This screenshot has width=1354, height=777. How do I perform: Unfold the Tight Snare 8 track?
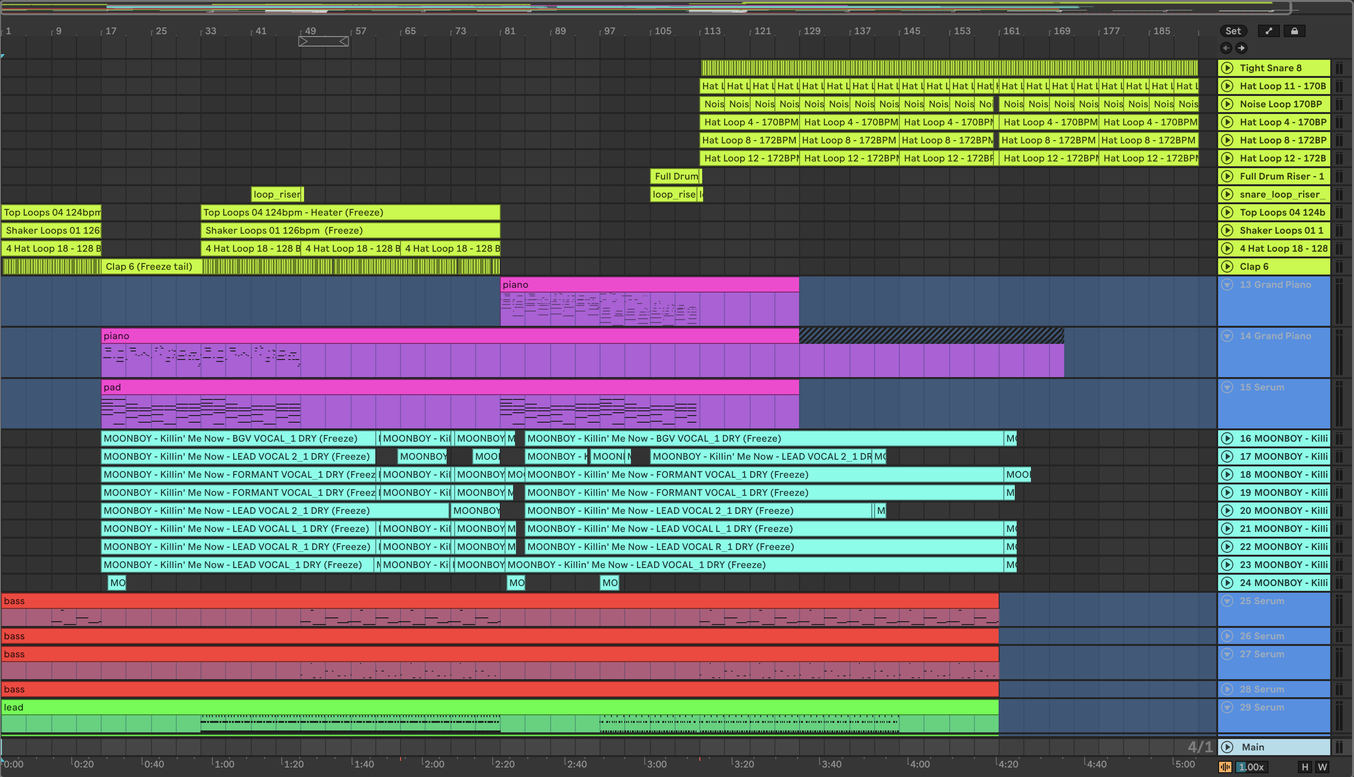click(x=1228, y=68)
